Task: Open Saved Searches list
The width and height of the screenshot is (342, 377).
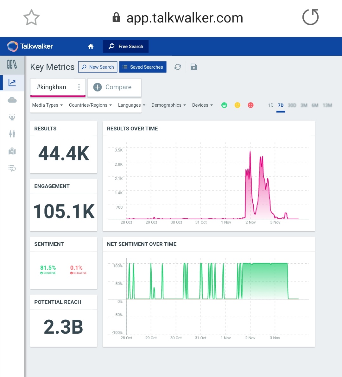Action: (143, 67)
